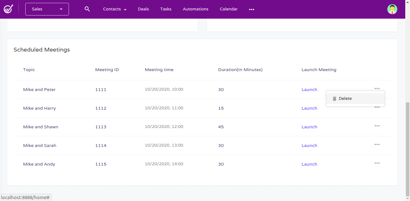Screen dimensions: 410x201
Task: Click the duration 15 value
Action: pos(221,108)
